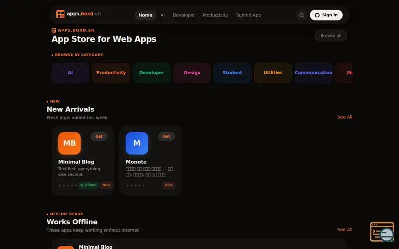Screen dimensions: 399x249
Task: Open the Monote app title
Action: [136, 162]
